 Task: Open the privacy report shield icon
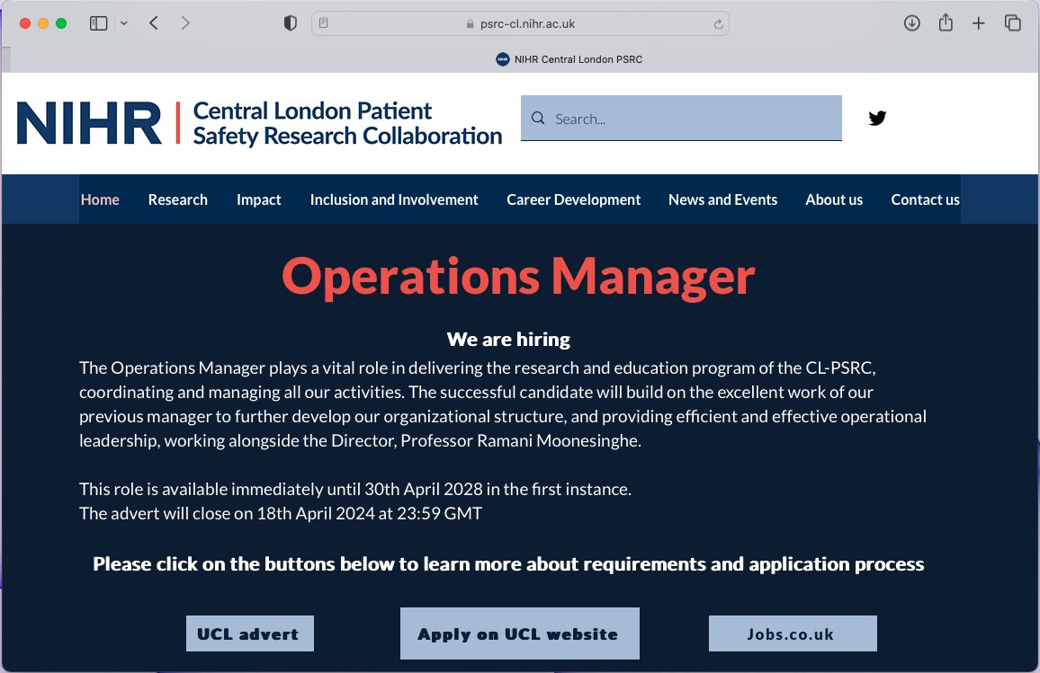tap(290, 23)
